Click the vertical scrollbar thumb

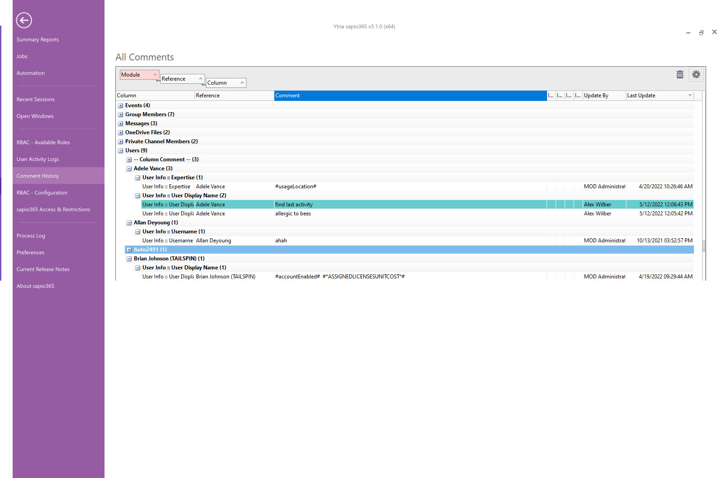(703, 246)
